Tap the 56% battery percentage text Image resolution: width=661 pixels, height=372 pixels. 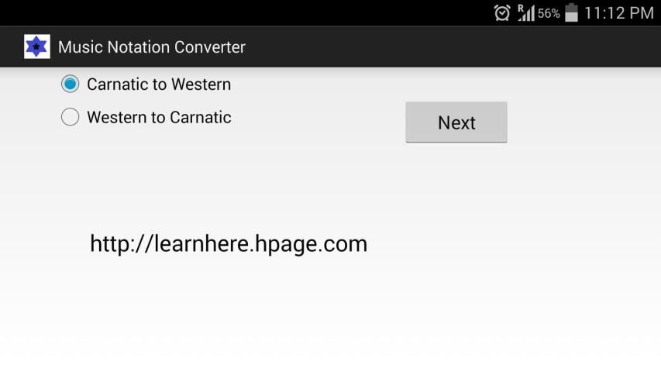(549, 13)
